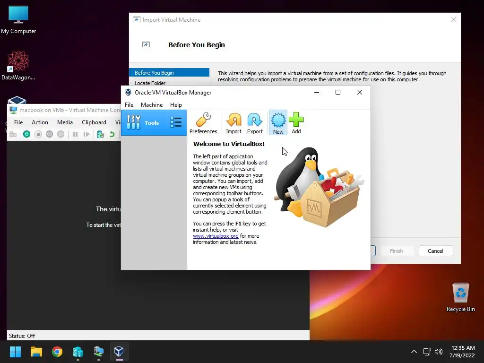Click the Pause icon in Hyper-V toolbar
This screenshot has width=484, height=363.
click(75, 134)
